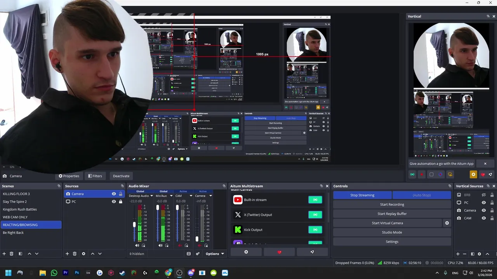The image size is (497, 279).
Task: Toggle Built-in stream output button
Action: click(315, 200)
